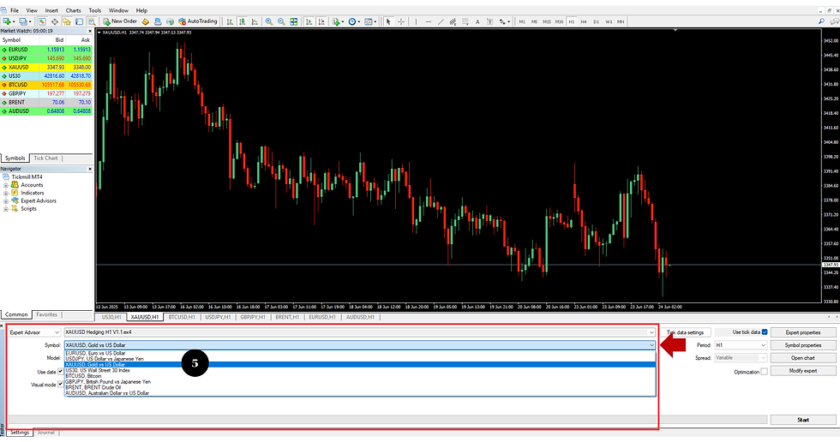The width and height of the screenshot is (840, 442).
Task: Expand the Expert Advisors tree node
Action: tap(6, 201)
